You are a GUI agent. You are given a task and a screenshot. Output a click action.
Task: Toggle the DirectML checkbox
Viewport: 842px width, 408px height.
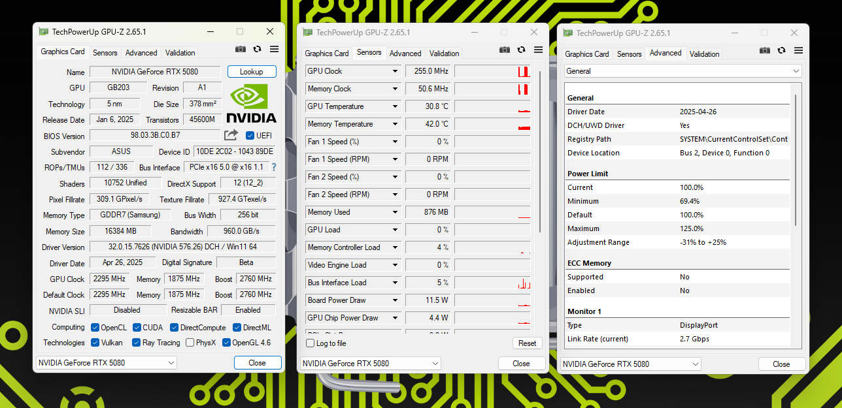click(237, 328)
